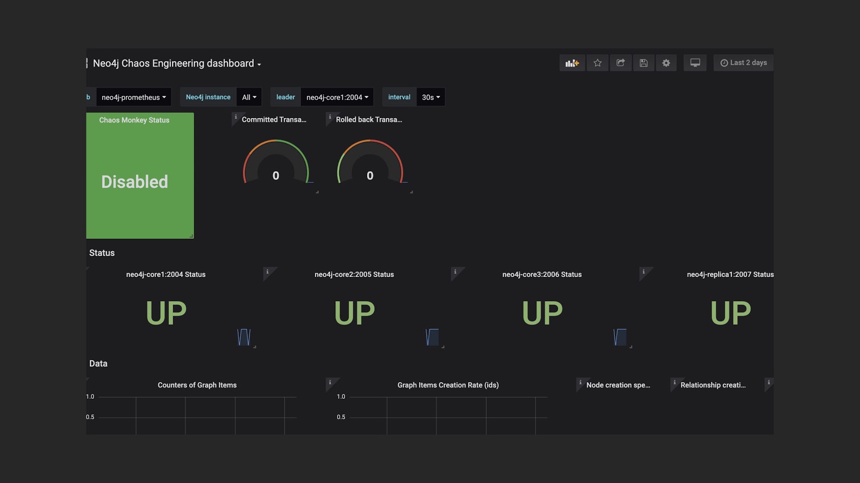The height and width of the screenshot is (483, 860).
Task: Click the Committed Transactions gauge
Action: pyautogui.click(x=276, y=162)
